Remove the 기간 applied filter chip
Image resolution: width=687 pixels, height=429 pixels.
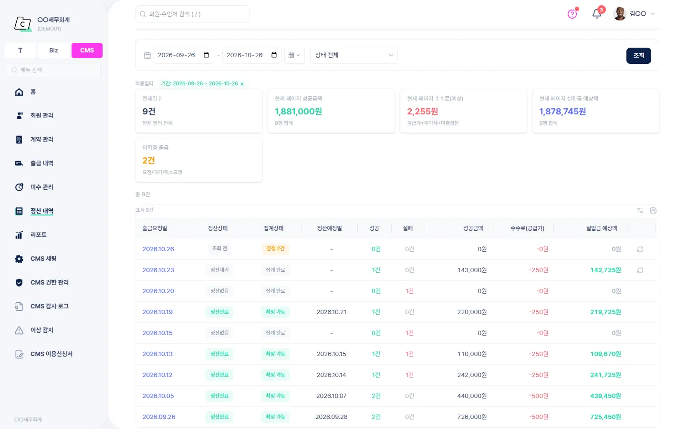coord(242,84)
